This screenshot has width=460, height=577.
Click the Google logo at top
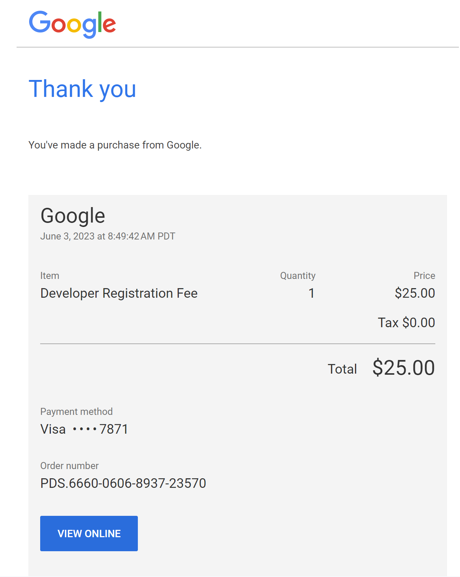point(72,24)
